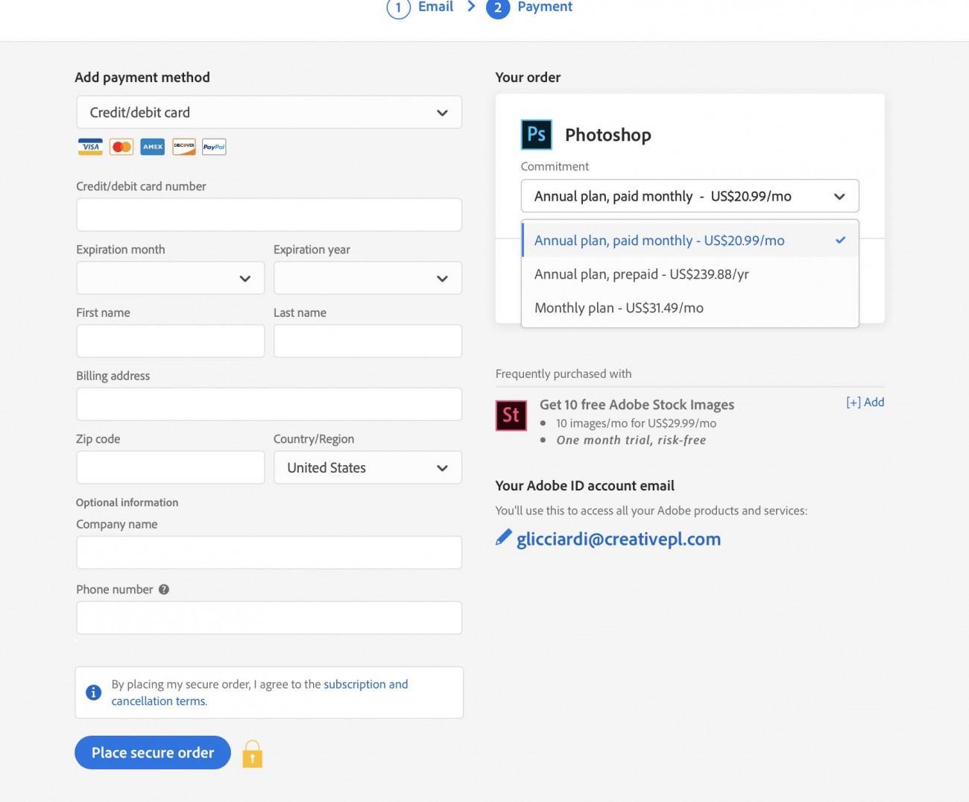969x802 pixels.
Task: Edit the glicciardi@creativepl.com account email
Action: [619, 539]
